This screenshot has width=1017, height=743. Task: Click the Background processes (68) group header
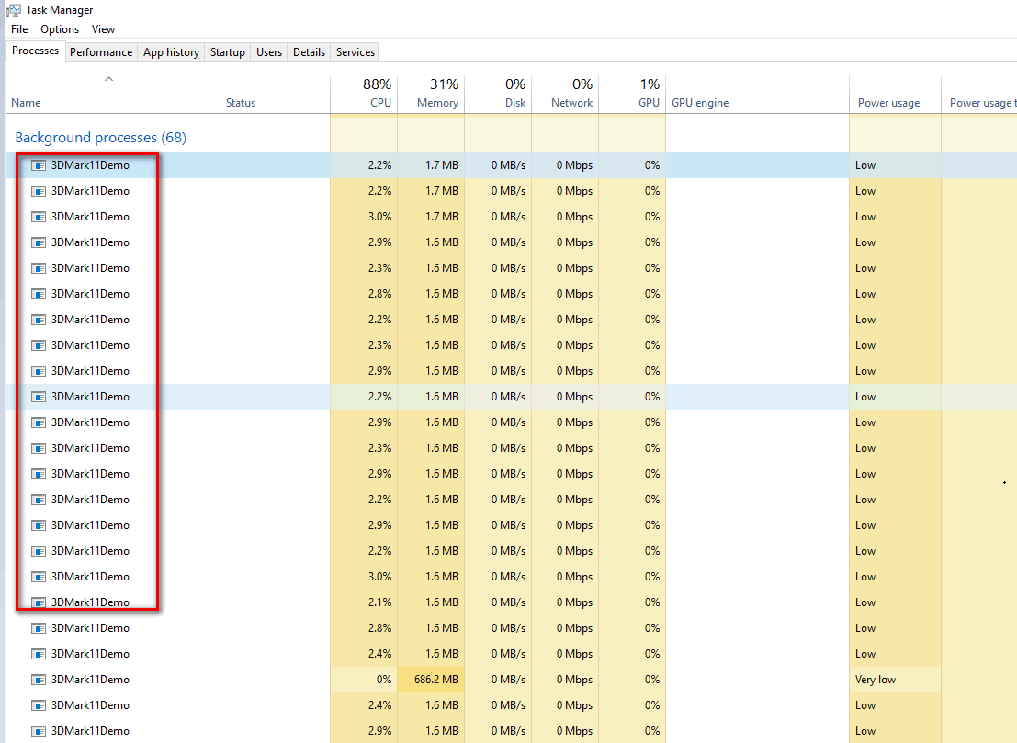point(100,138)
